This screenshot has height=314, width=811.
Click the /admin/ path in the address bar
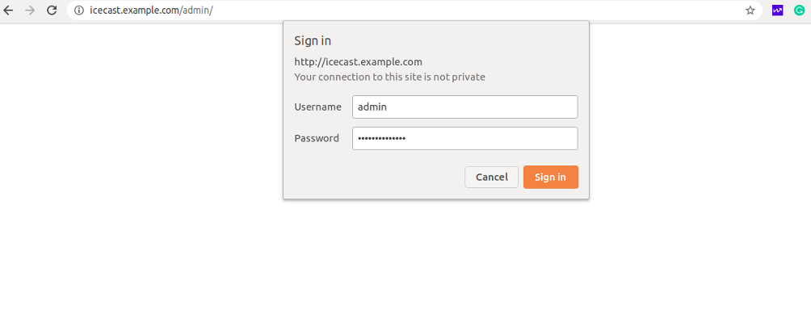point(196,10)
